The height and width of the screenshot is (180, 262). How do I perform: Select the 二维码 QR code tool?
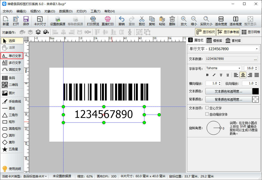[x=12, y=85]
